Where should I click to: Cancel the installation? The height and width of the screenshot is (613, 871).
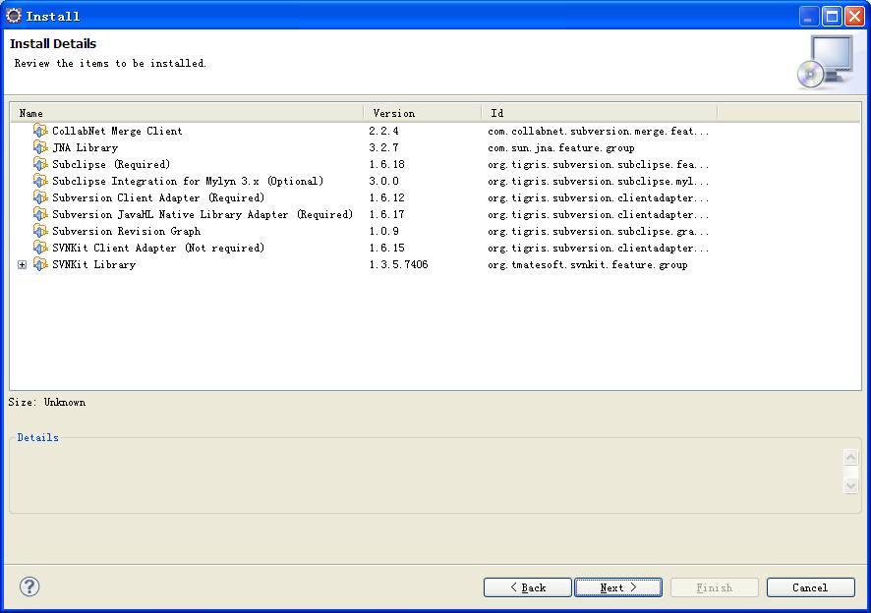810,587
